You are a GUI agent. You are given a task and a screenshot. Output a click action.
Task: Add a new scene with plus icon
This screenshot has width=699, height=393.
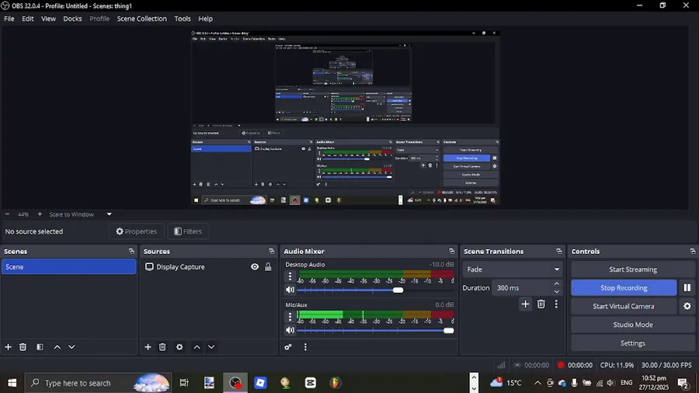coord(8,346)
